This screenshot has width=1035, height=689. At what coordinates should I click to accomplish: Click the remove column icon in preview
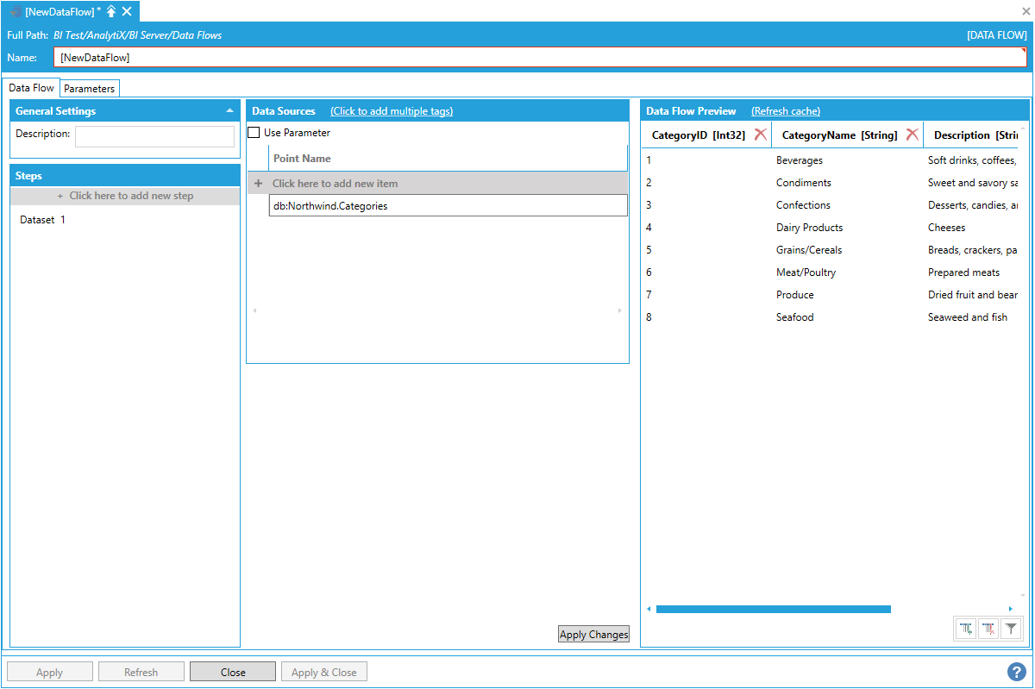click(x=988, y=629)
